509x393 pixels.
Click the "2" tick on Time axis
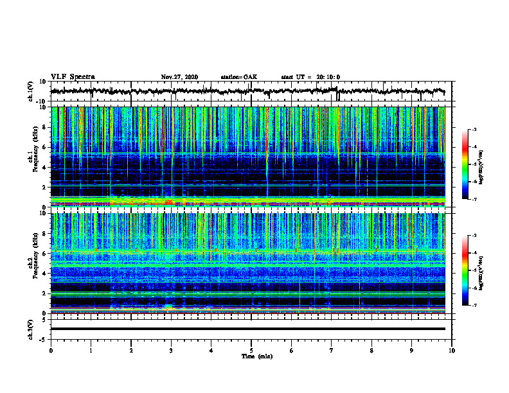point(131,351)
